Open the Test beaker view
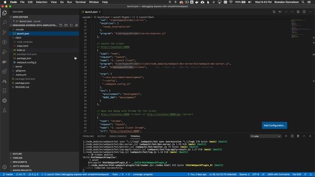Screen dimensions: 315x177 (4, 110)
